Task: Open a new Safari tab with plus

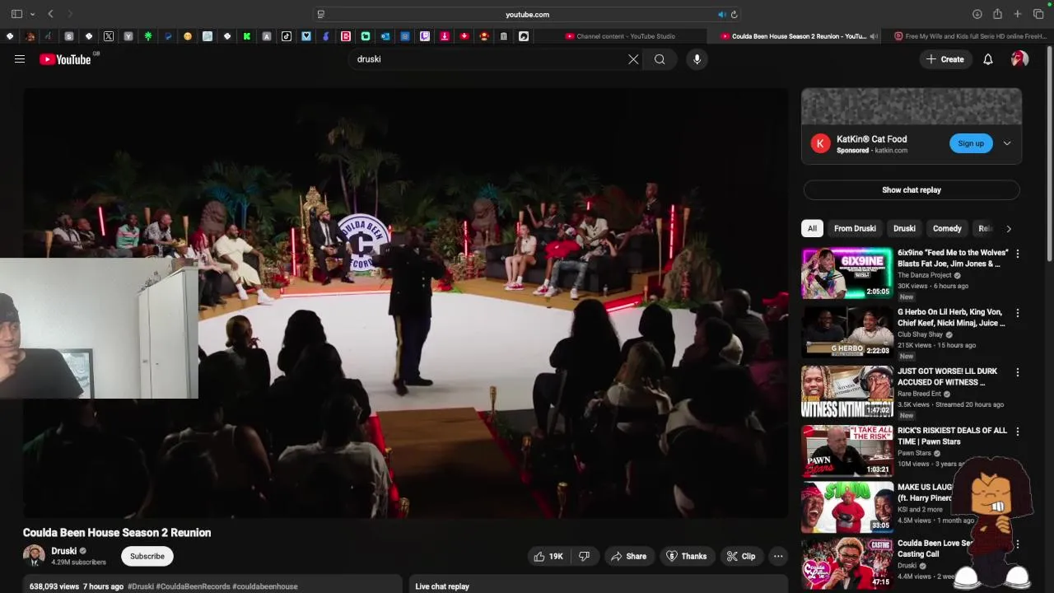Action: (x=1018, y=14)
